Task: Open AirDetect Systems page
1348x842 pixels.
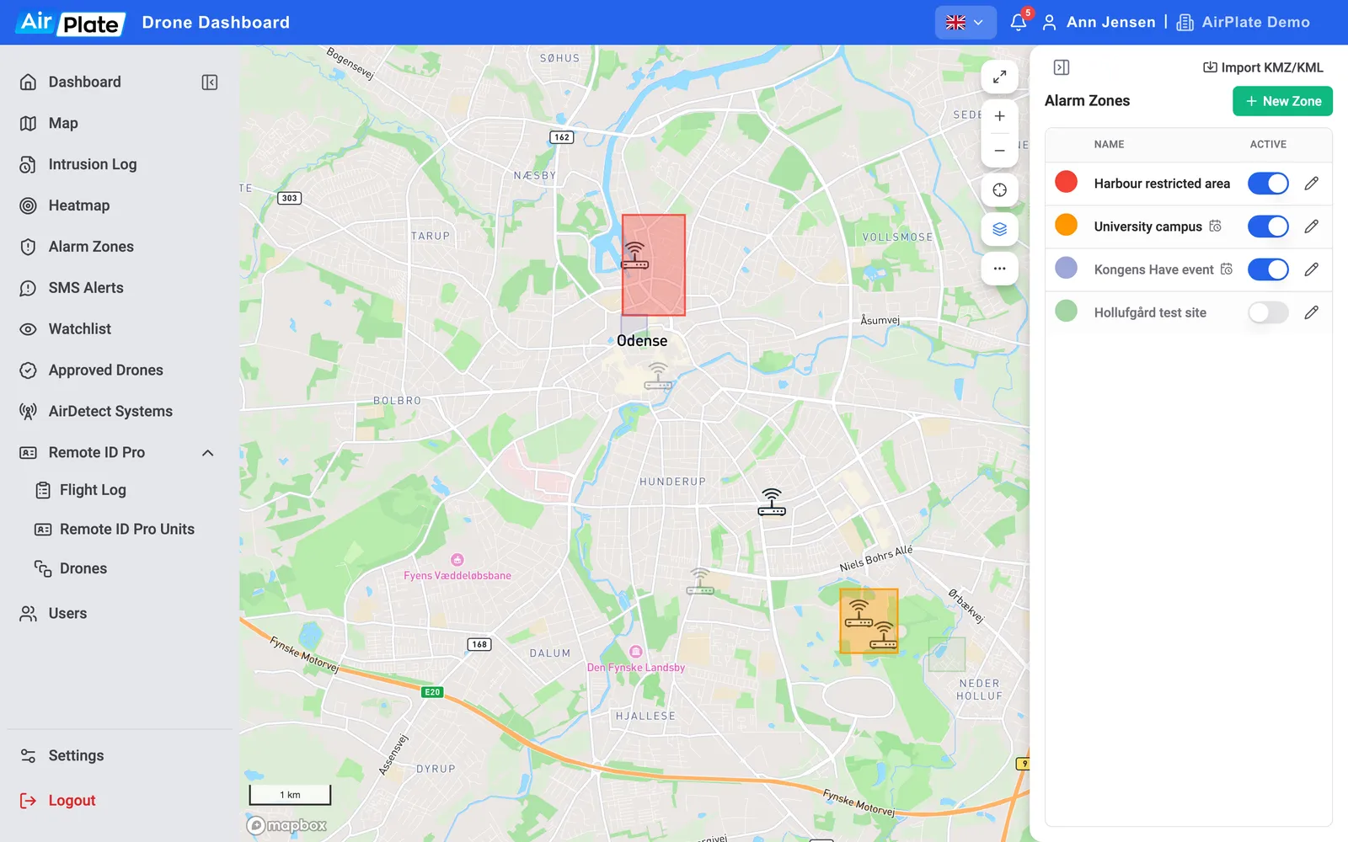Action: click(x=110, y=412)
